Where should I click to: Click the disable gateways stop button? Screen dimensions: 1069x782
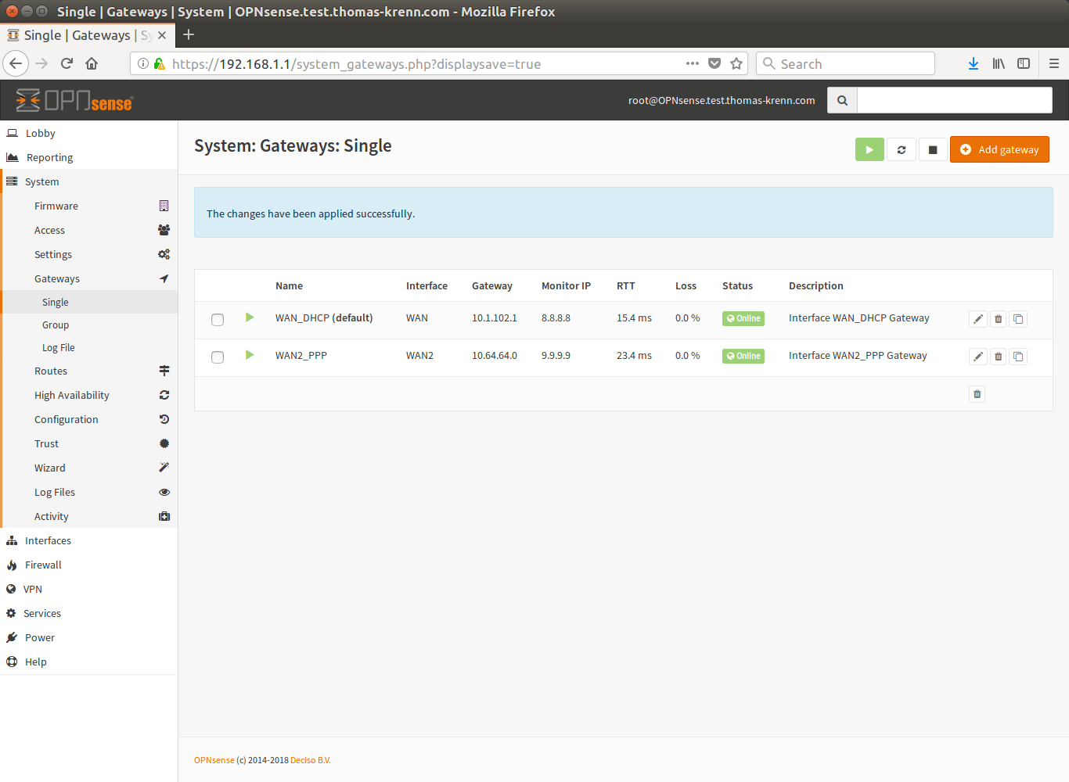[932, 149]
